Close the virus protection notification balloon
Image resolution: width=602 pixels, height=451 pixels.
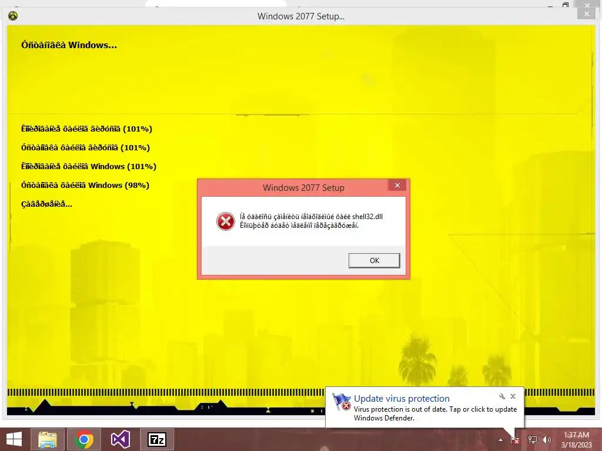[x=513, y=396]
